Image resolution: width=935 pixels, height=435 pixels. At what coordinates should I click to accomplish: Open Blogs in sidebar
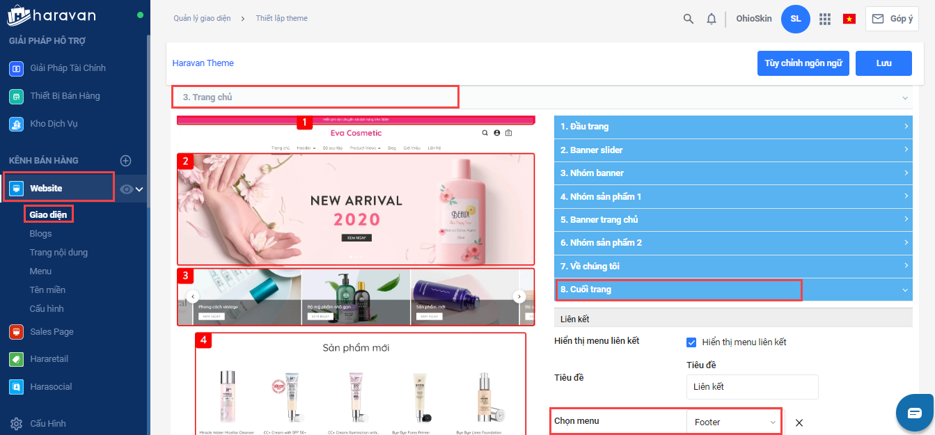tap(40, 234)
